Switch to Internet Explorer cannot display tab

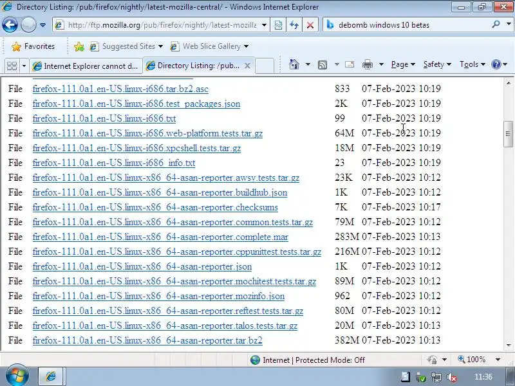[x=86, y=66]
